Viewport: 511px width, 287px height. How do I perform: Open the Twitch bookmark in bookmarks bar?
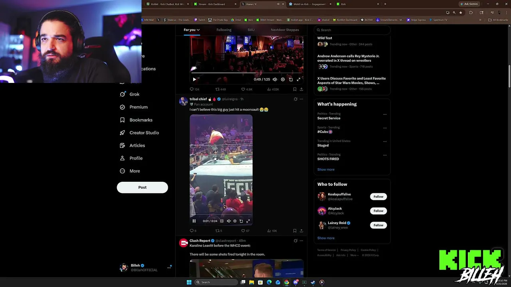(x=200, y=20)
